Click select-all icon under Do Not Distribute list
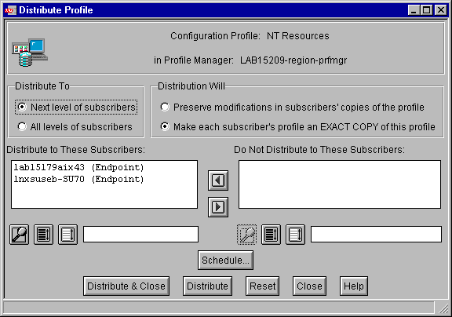 tap(271, 235)
